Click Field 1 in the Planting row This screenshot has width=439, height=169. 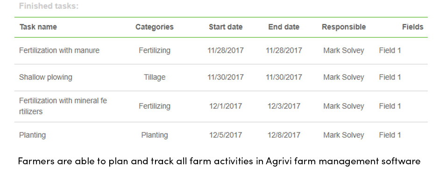tap(390, 135)
